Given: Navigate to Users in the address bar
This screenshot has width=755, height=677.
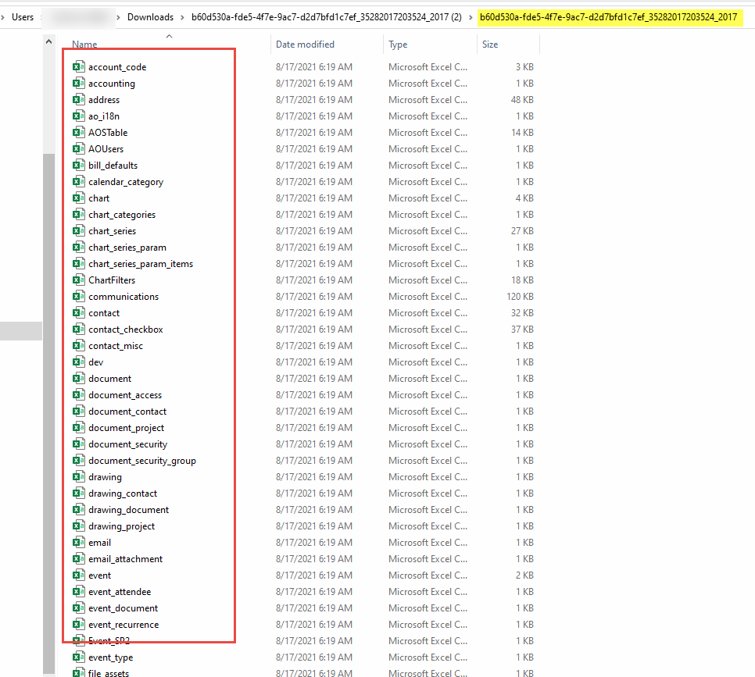Looking at the screenshot, I should [23, 17].
